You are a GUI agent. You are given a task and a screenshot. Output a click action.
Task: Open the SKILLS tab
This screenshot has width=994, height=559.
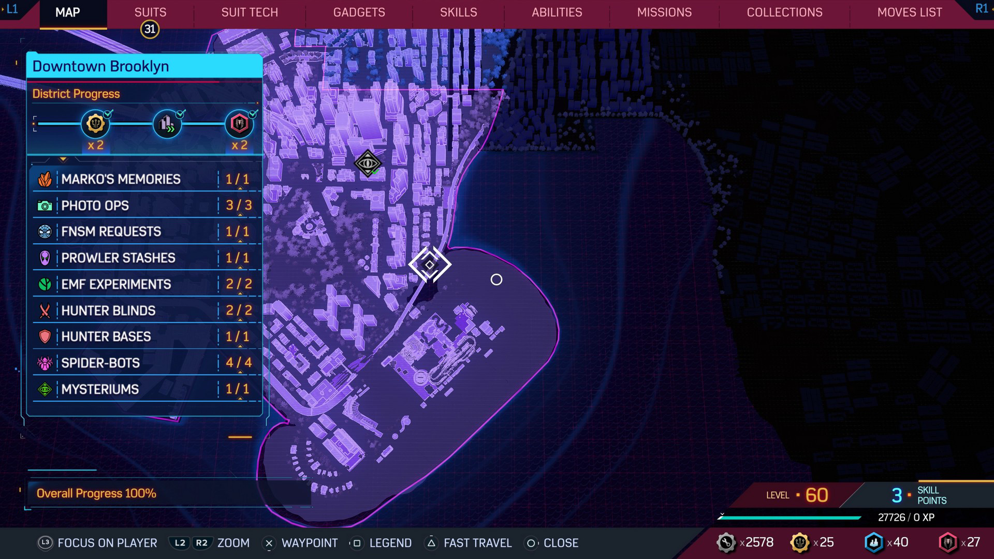tap(458, 12)
